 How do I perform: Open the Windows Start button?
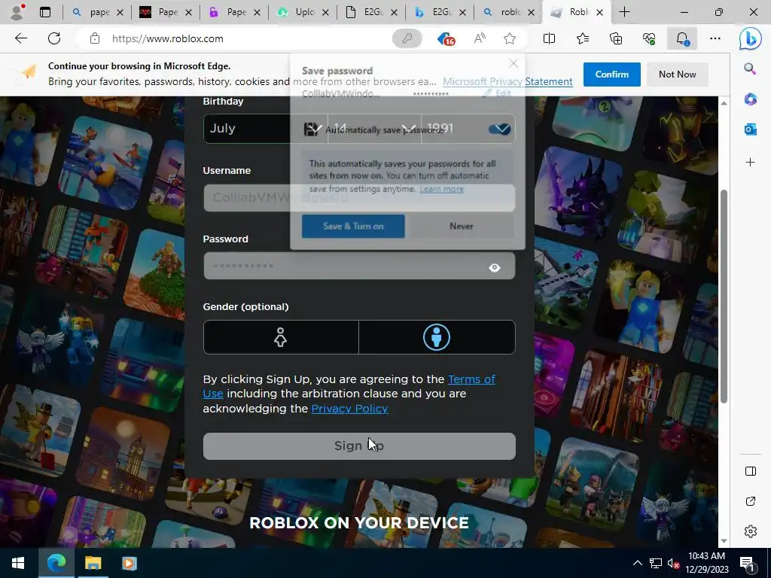(x=18, y=563)
